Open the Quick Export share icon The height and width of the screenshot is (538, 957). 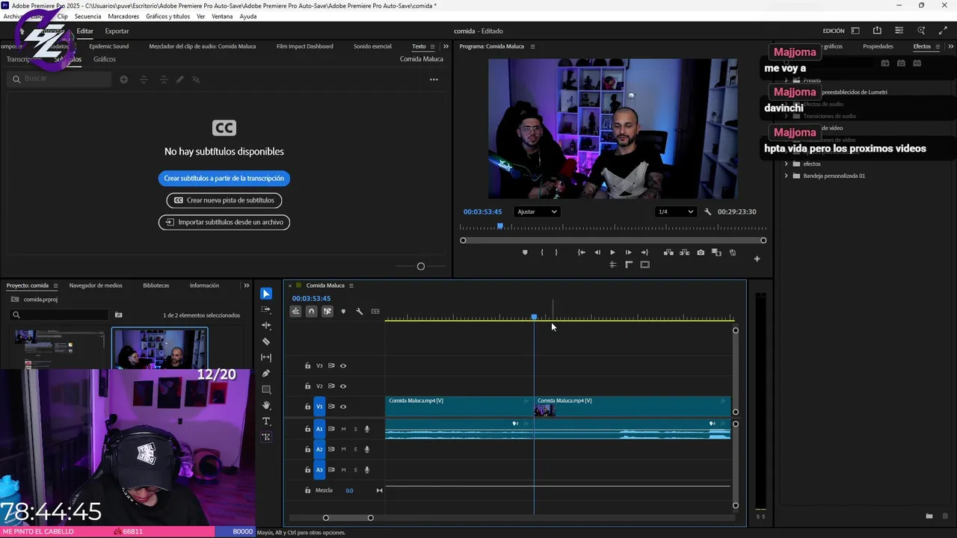(x=877, y=31)
